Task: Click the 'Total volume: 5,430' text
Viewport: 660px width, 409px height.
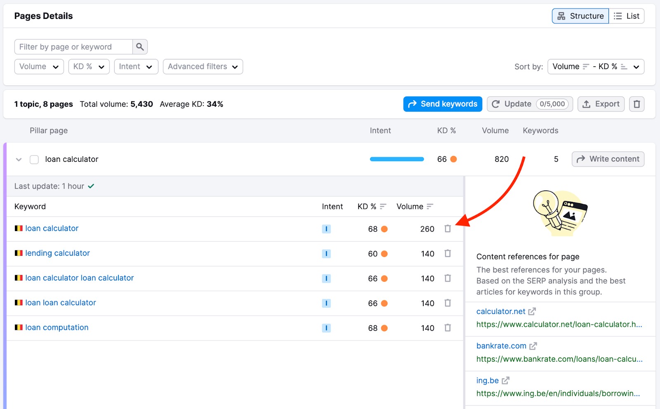Action: coord(116,104)
